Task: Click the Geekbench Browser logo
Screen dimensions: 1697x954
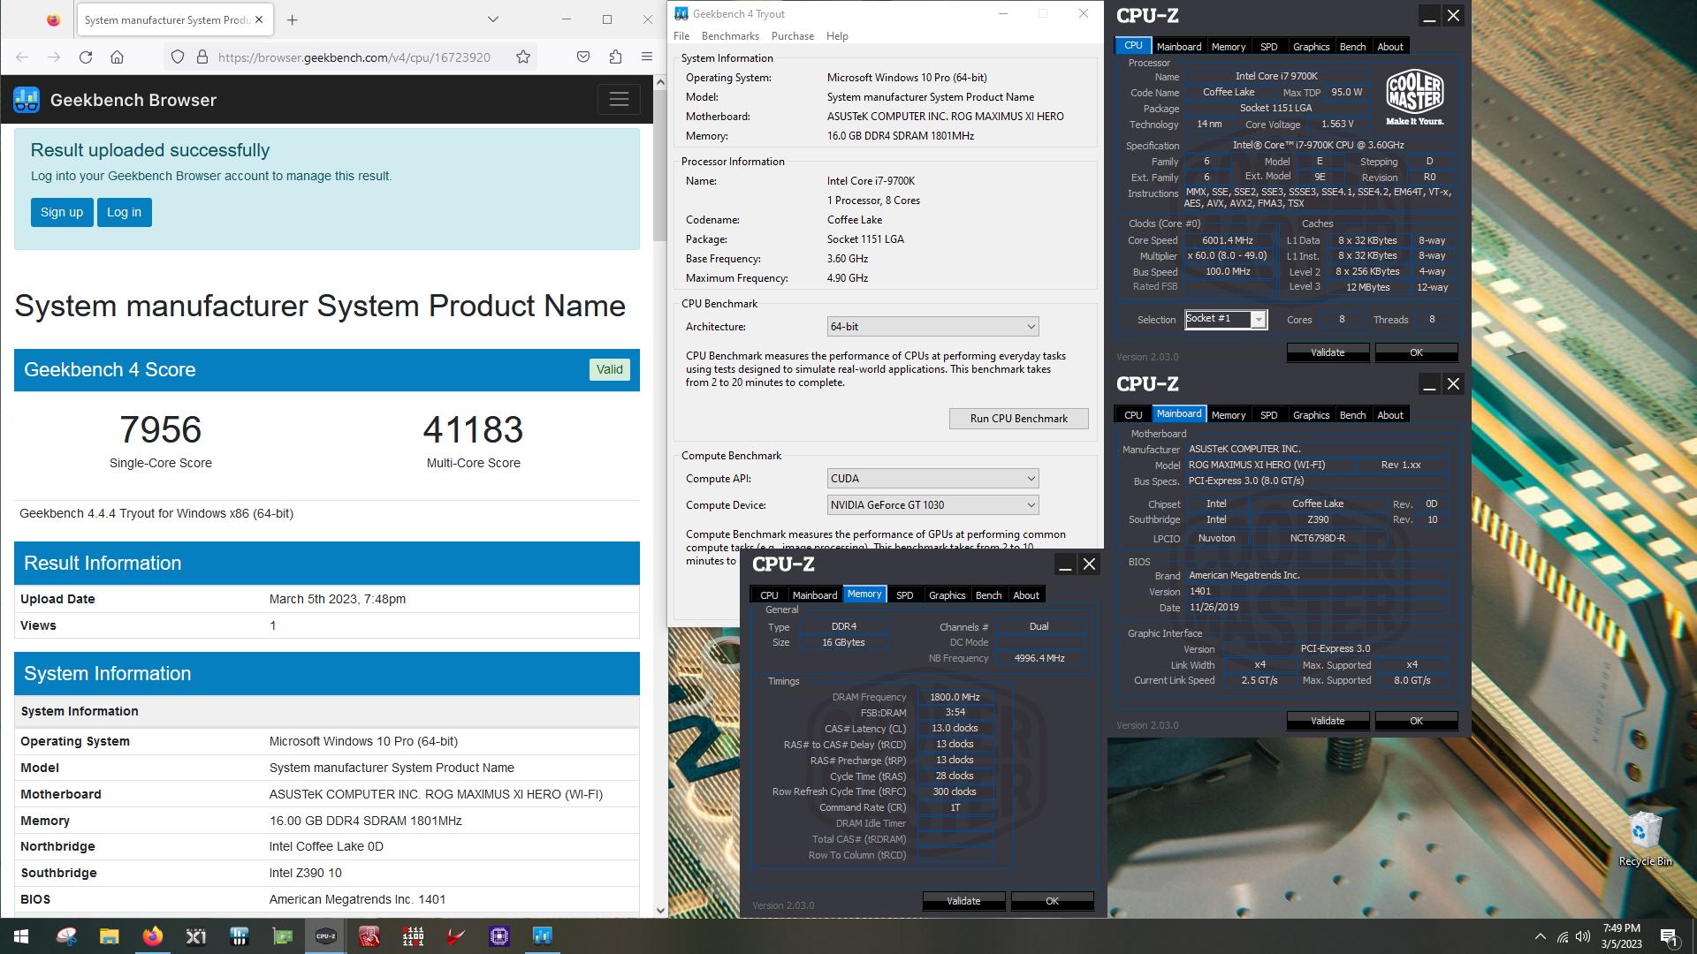Action: pyautogui.click(x=27, y=100)
